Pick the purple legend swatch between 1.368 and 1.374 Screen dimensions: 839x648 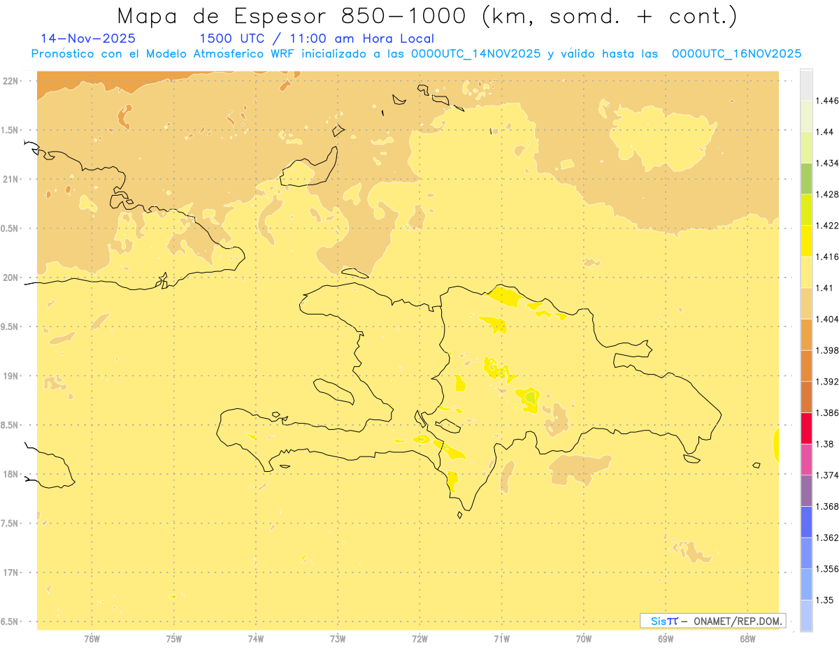(806, 491)
